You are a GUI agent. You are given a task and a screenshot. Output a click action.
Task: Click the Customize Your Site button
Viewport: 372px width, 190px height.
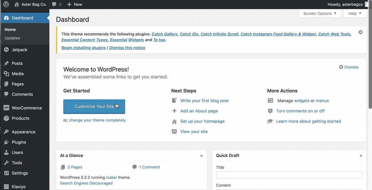point(94,106)
